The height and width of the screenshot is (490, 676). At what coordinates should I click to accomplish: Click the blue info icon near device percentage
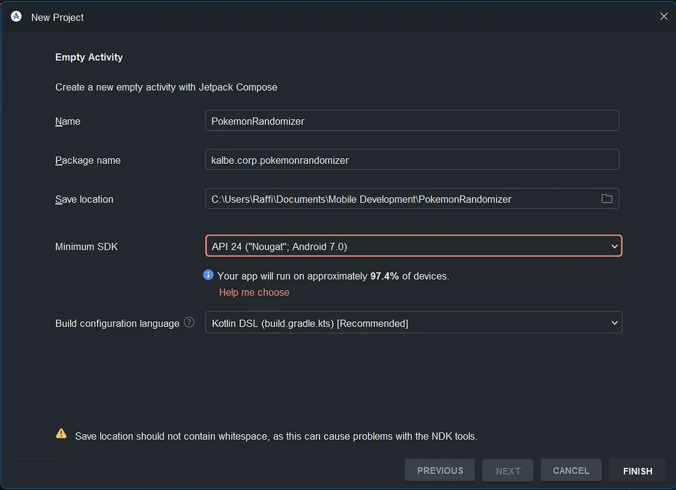pyautogui.click(x=208, y=274)
